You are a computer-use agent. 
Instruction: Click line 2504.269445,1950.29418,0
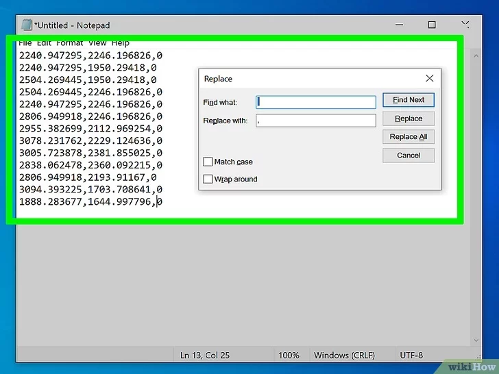(x=88, y=80)
